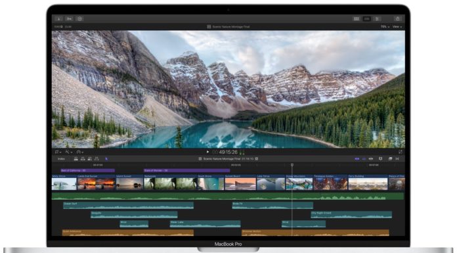Click the fullscreen viewer expand button
Image resolution: width=457 pixels, height=253 pixels.
coord(400,152)
